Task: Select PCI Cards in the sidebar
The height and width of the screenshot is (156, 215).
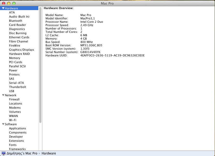Action: click(16, 62)
